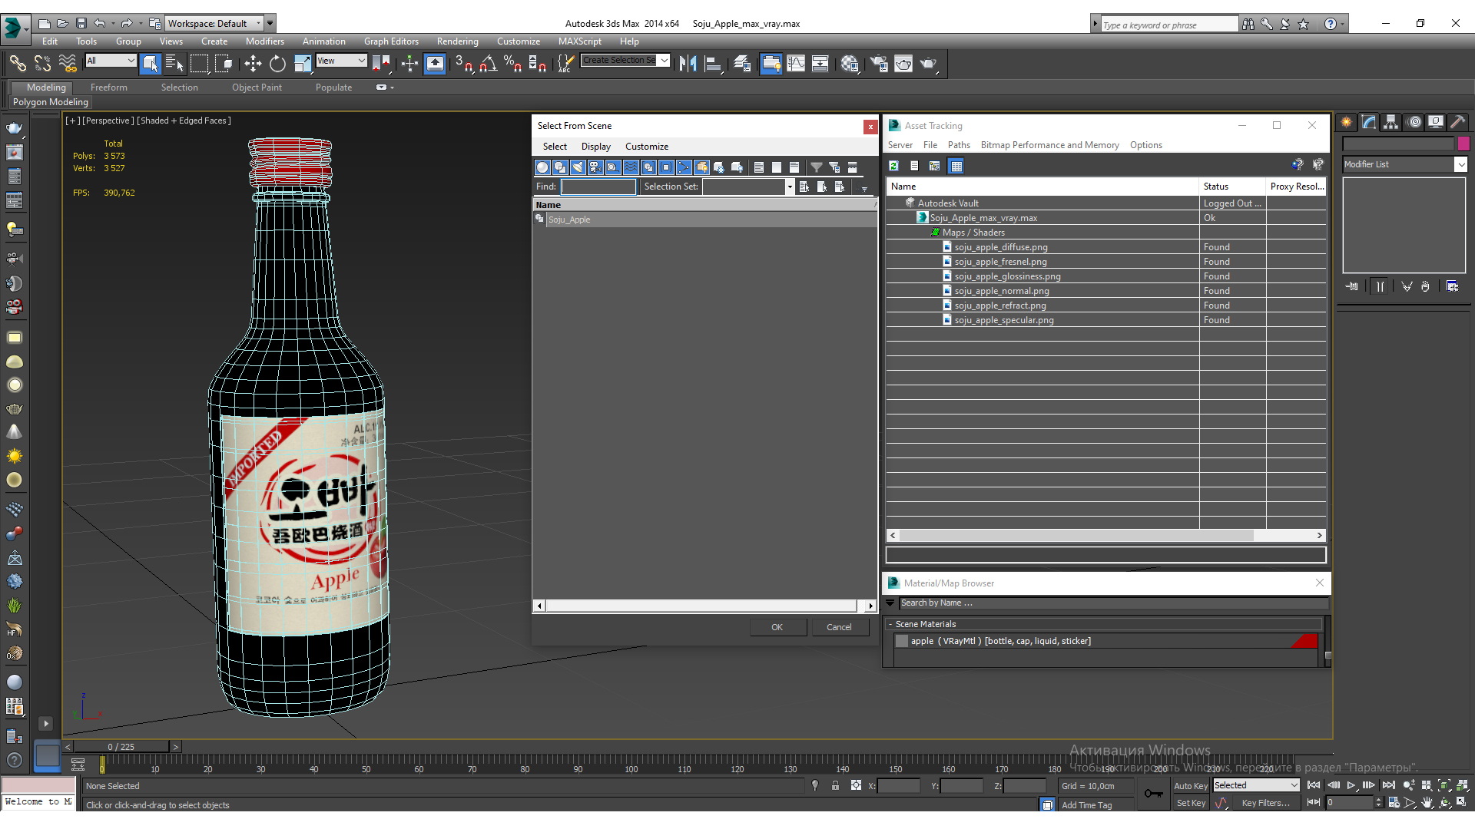Toggle Auto Key recording mode
This screenshot has width=1475, height=829.
pos(1190,784)
